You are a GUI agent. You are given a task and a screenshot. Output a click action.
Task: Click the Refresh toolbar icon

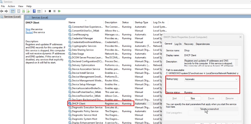click(24, 11)
